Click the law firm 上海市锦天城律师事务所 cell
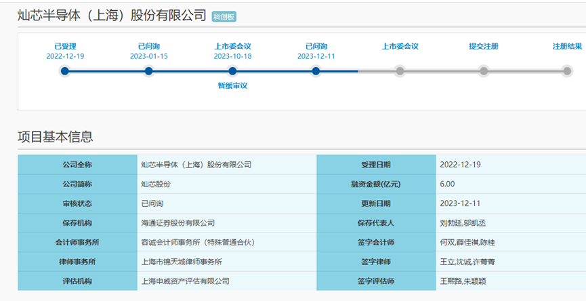This screenshot has height=301, width=586. click(x=181, y=262)
